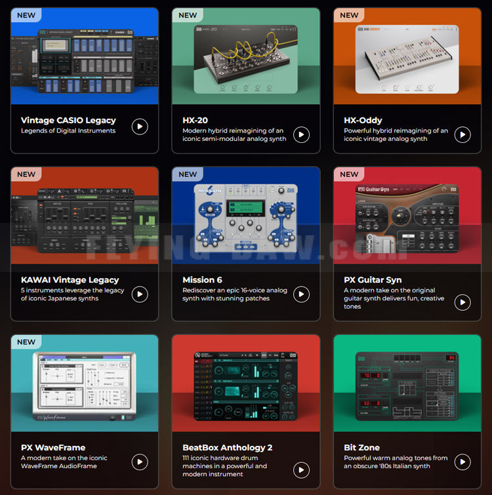Click the PX Guitar Syn title

pyautogui.click(x=373, y=280)
